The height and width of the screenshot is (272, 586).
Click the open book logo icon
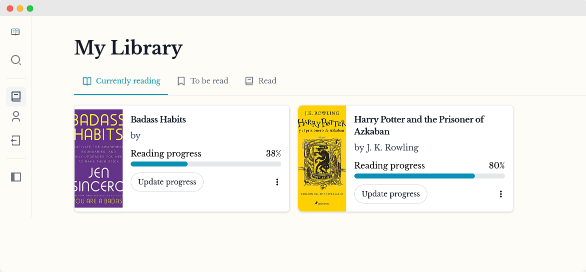click(16, 32)
